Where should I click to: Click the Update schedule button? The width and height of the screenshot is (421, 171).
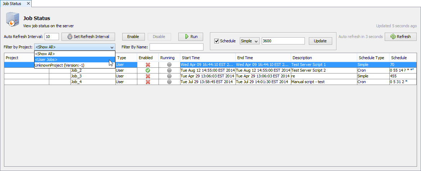coord(320,41)
